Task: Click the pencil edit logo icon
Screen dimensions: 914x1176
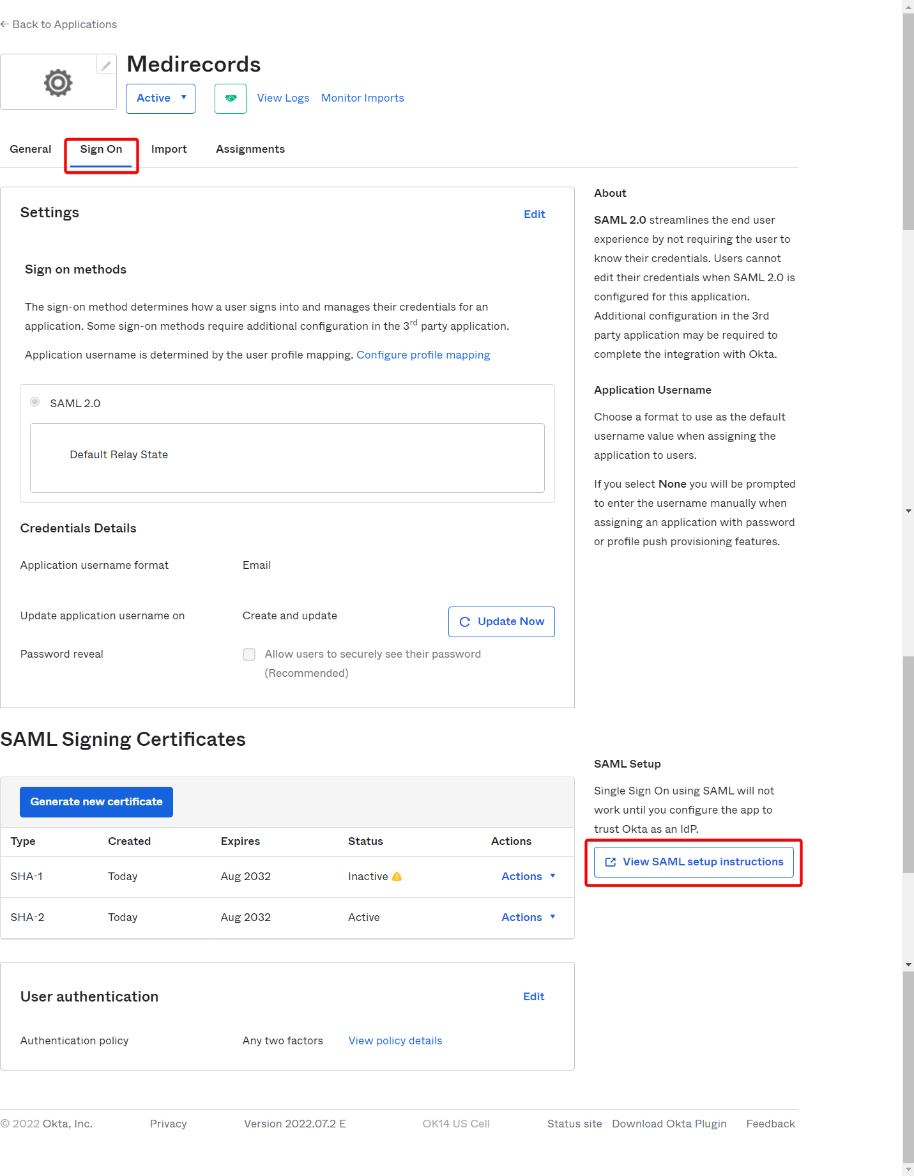Action: pos(106,65)
